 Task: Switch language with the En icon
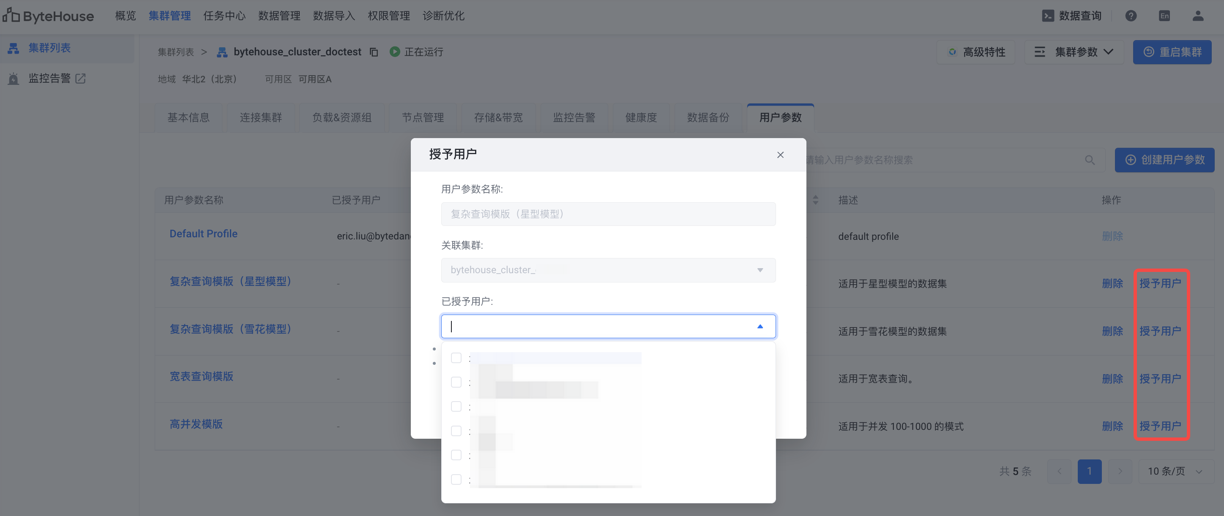click(1164, 16)
